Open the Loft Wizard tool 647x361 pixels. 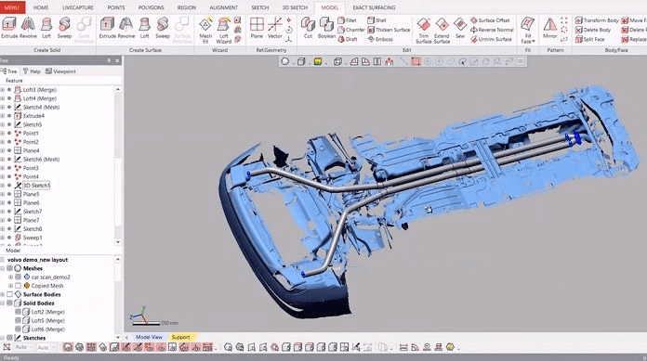click(x=224, y=30)
